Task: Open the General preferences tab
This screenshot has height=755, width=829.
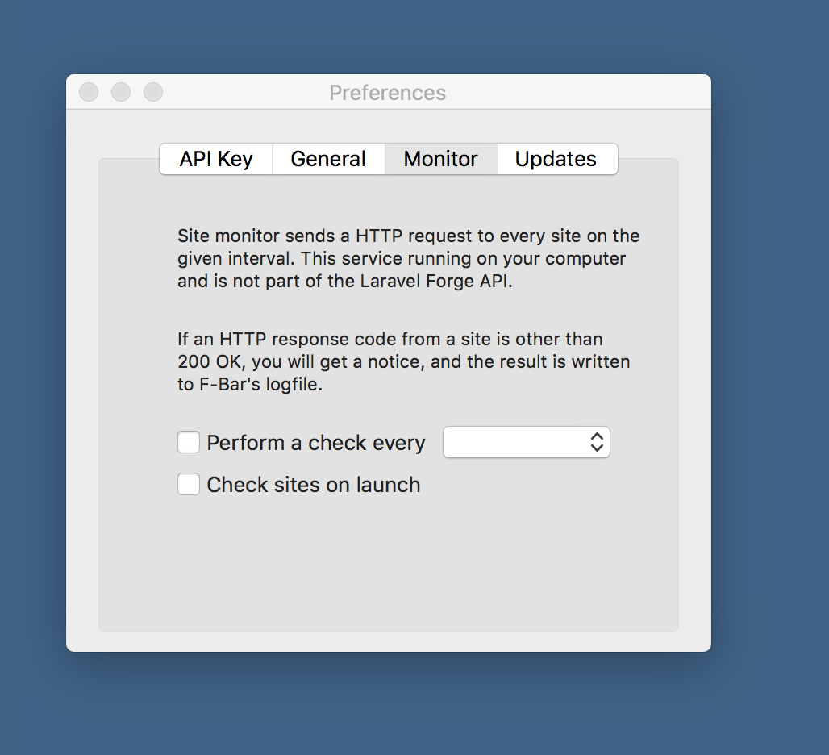Action: 328,159
